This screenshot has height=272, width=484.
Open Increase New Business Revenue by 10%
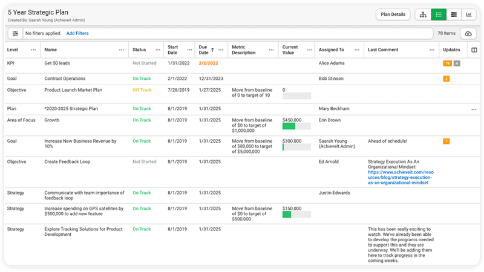click(80, 144)
